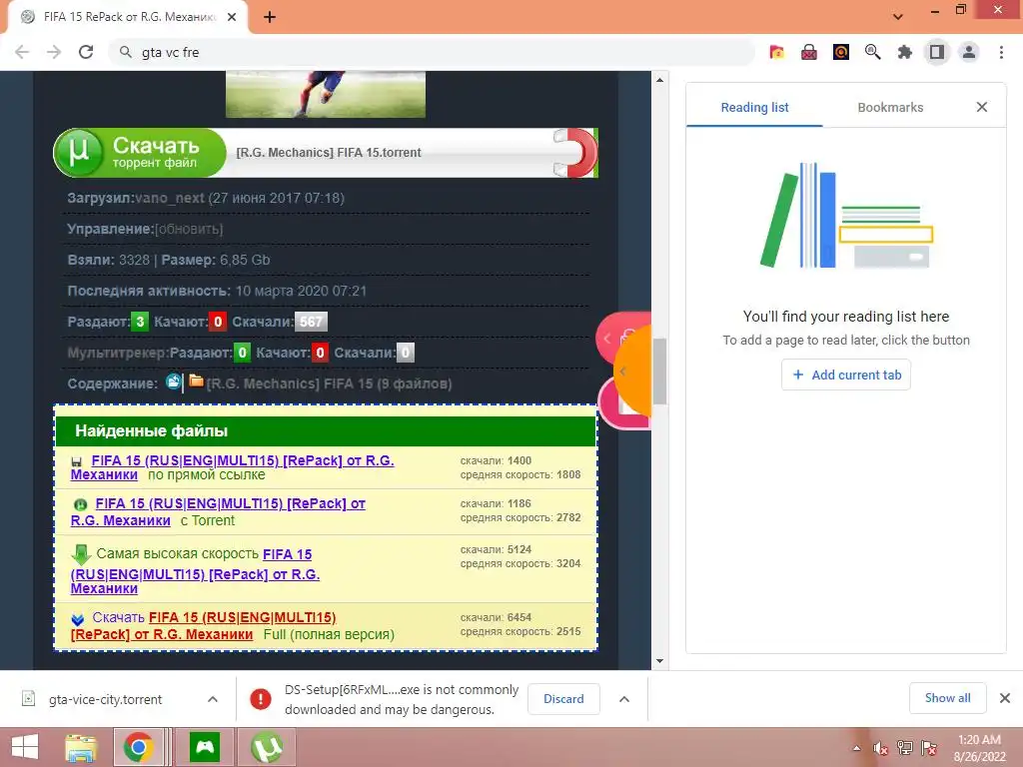Open File Explorer from the taskbar
The width and height of the screenshot is (1023, 767).
81,747
